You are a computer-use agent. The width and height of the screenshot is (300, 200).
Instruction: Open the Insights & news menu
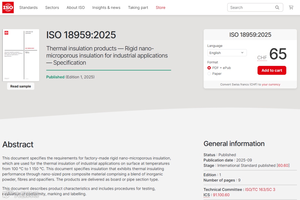point(106,7)
